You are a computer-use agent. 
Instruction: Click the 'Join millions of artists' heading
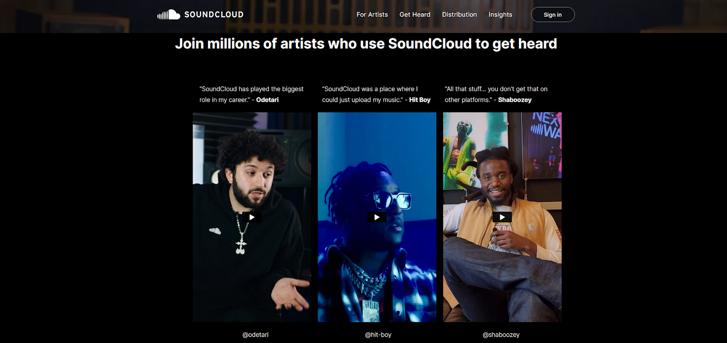pos(366,44)
